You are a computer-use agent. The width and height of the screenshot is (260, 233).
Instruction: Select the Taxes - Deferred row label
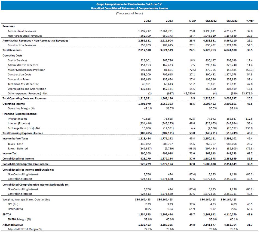[18, 148]
